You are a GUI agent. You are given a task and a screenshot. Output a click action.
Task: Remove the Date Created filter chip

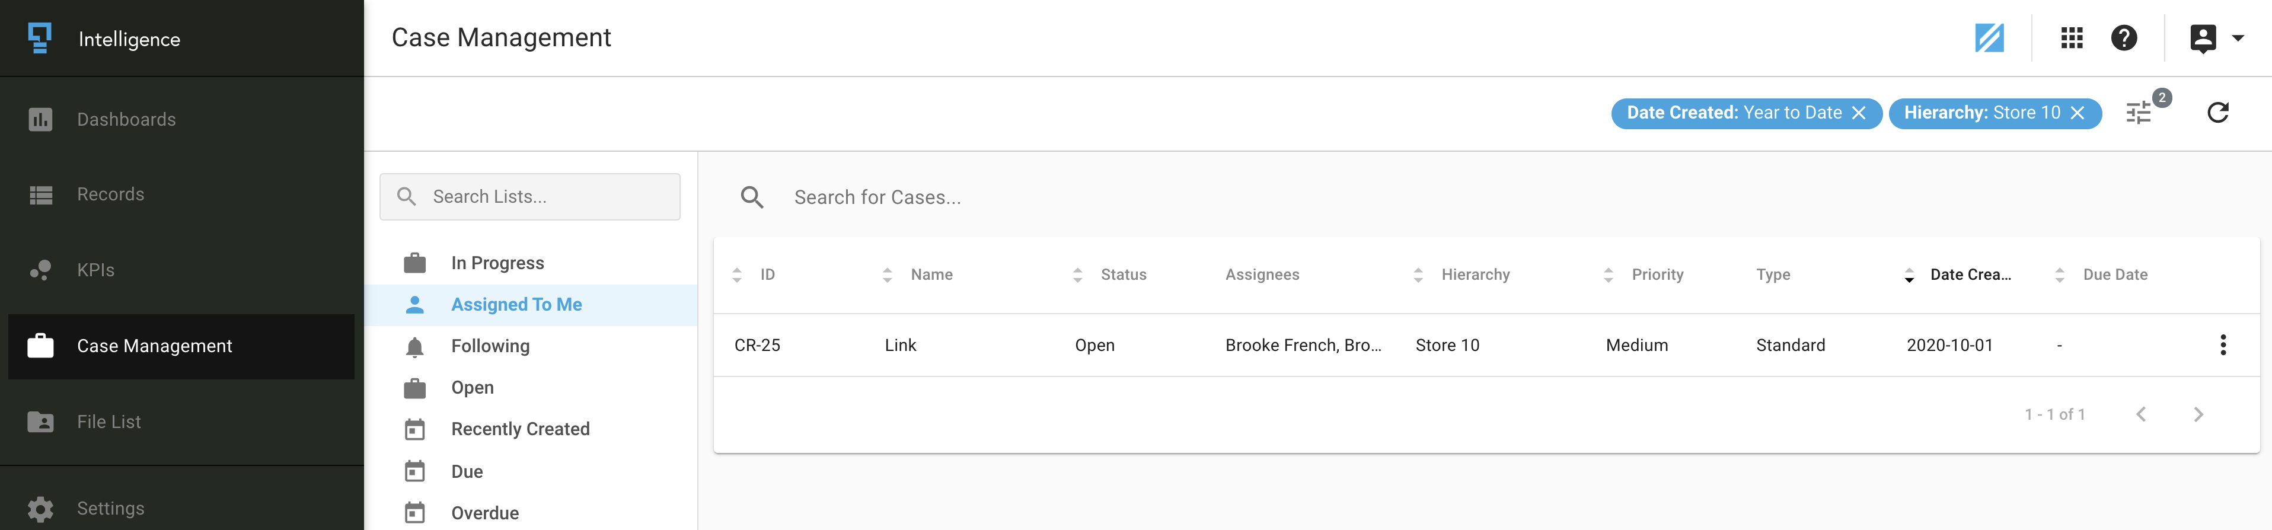pos(1858,113)
